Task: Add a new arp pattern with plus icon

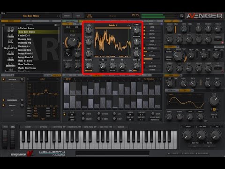Action: pyautogui.click(x=74, y=79)
